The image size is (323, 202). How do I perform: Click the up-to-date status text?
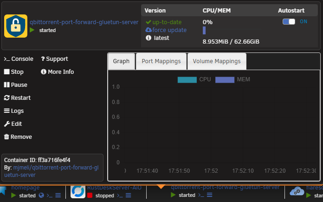click(167, 22)
